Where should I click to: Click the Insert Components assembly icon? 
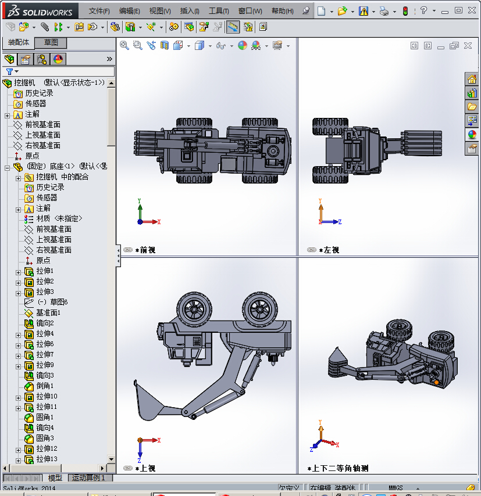(x=23, y=27)
